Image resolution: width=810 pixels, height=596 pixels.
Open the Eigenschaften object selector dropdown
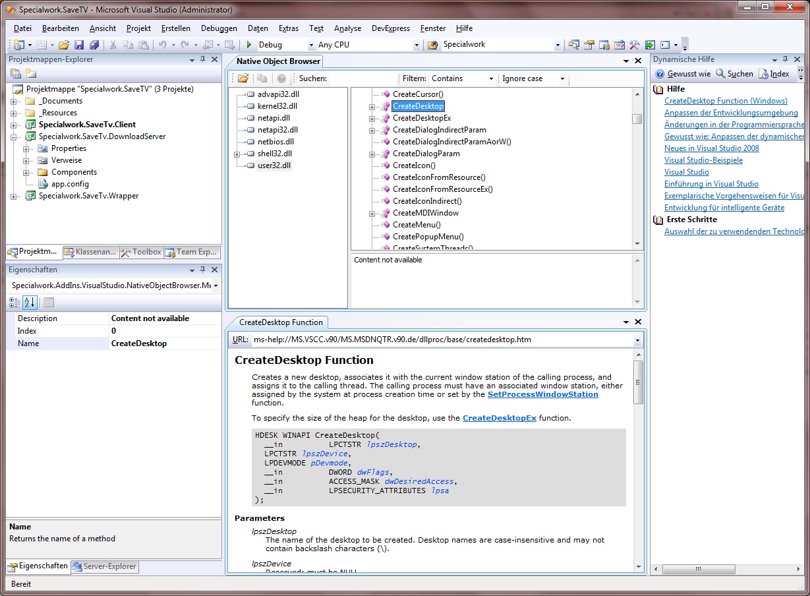click(x=216, y=285)
